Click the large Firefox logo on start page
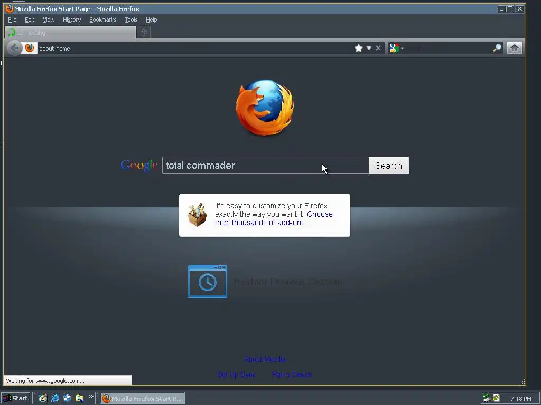541x405 pixels. (265, 108)
